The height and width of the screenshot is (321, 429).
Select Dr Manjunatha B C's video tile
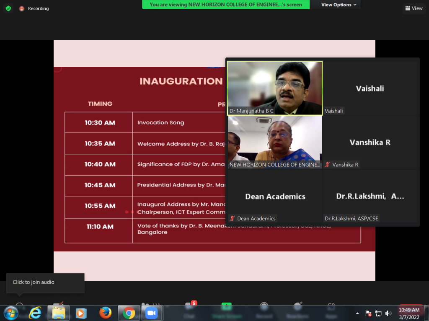tap(275, 88)
